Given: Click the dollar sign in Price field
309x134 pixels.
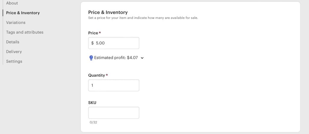Looking at the screenshot, I should tap(92, 43).
